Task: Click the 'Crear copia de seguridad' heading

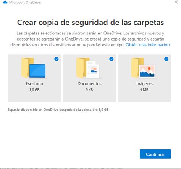Action: (90, 23)
